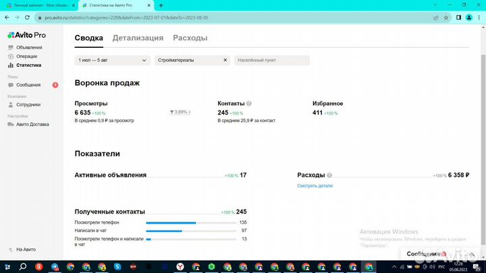Switch the РУС keyboard language indicator
This screenshot has width=486, height=273.
click(x=441, y=267)
